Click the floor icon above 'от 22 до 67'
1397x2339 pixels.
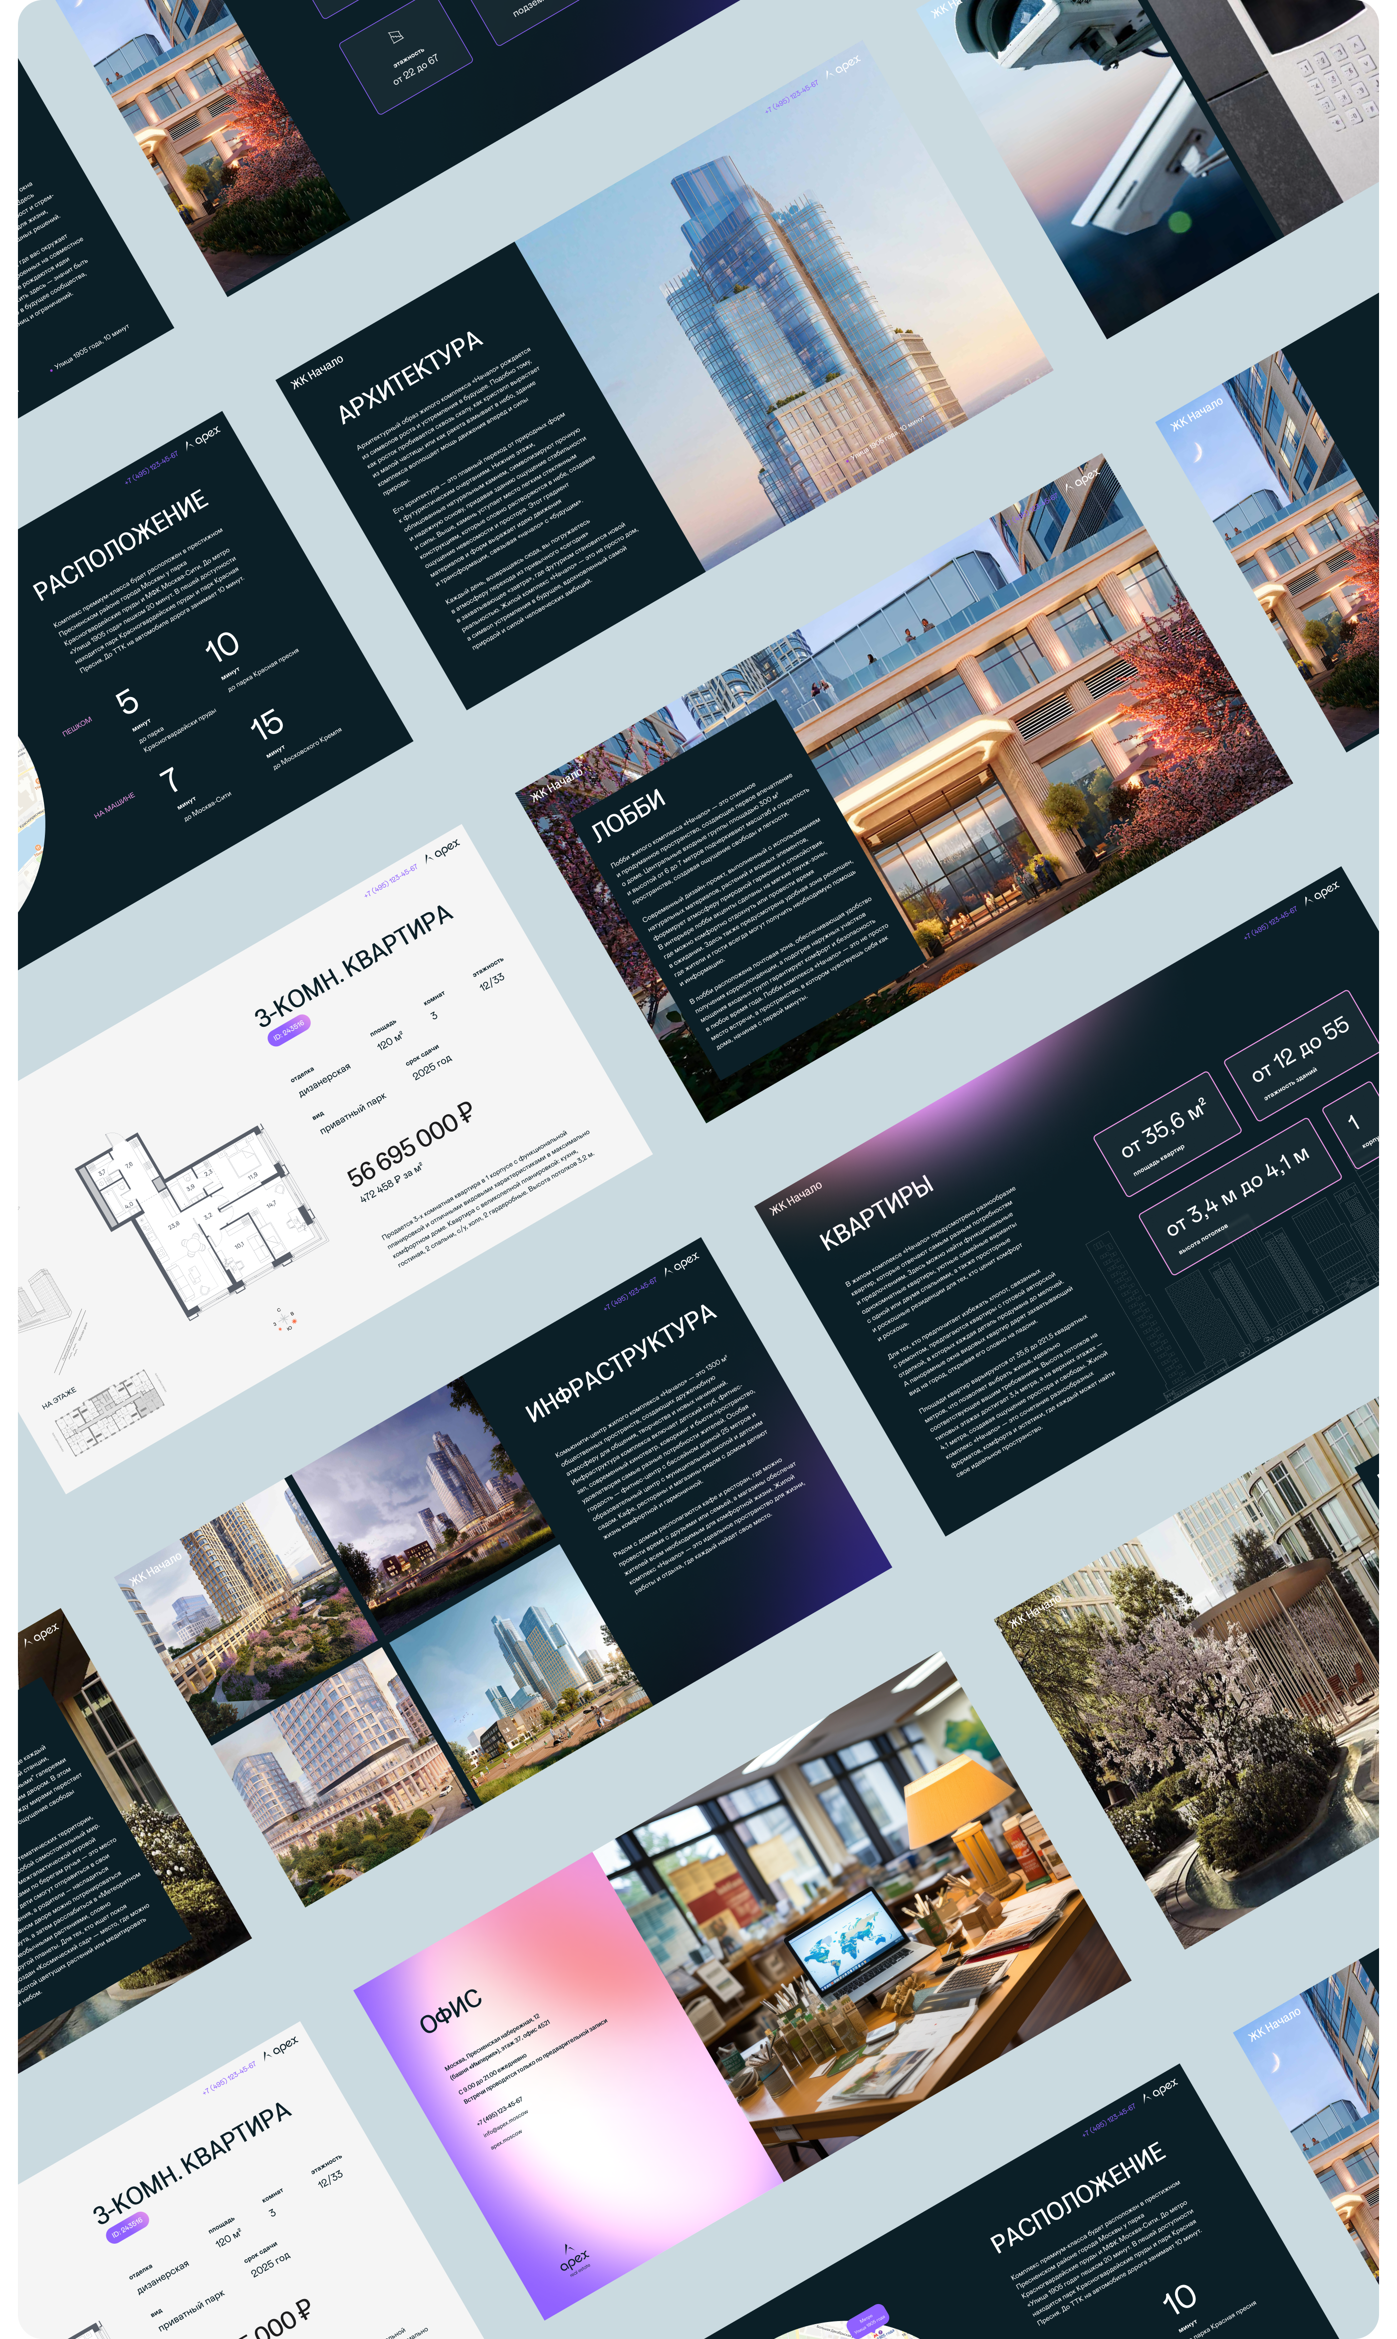click(x=396, y=37)
